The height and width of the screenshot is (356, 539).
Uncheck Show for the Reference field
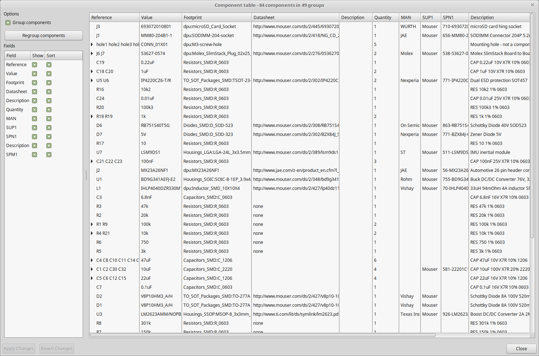pyautogui.click(x=35, y=65)
